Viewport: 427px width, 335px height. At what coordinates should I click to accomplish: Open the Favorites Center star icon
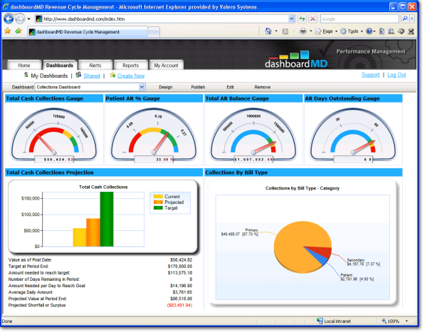pos(7,31)
